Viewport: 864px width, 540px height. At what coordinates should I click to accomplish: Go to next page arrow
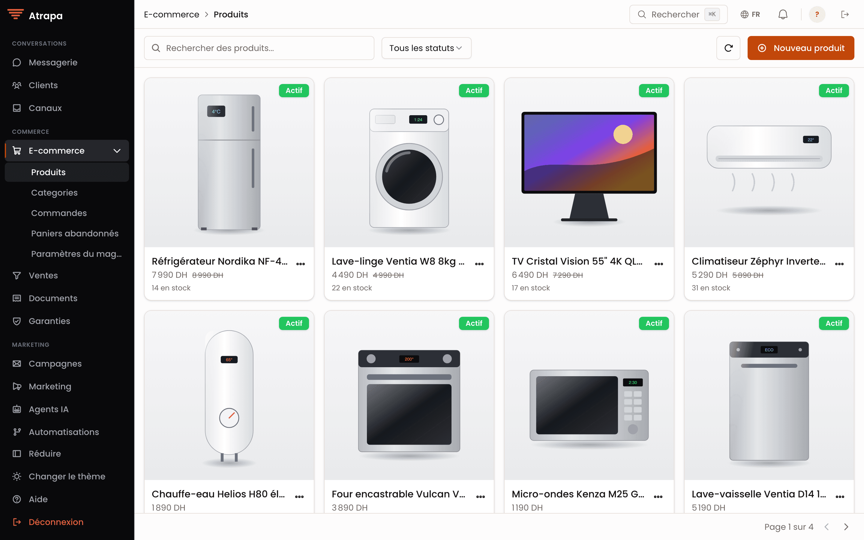[x=846, y=527]
